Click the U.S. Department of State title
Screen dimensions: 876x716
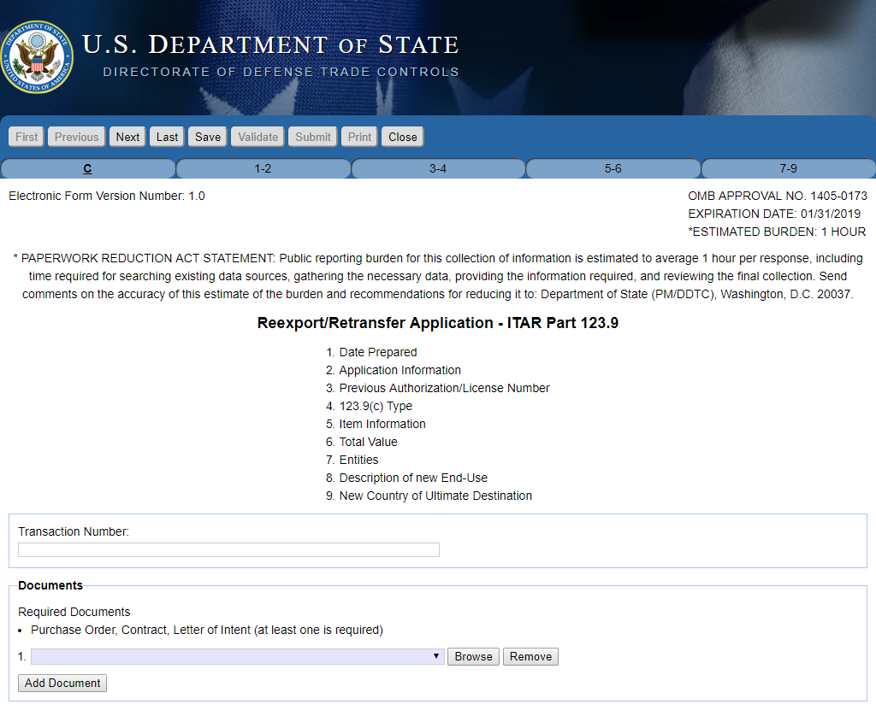(271, 44)
